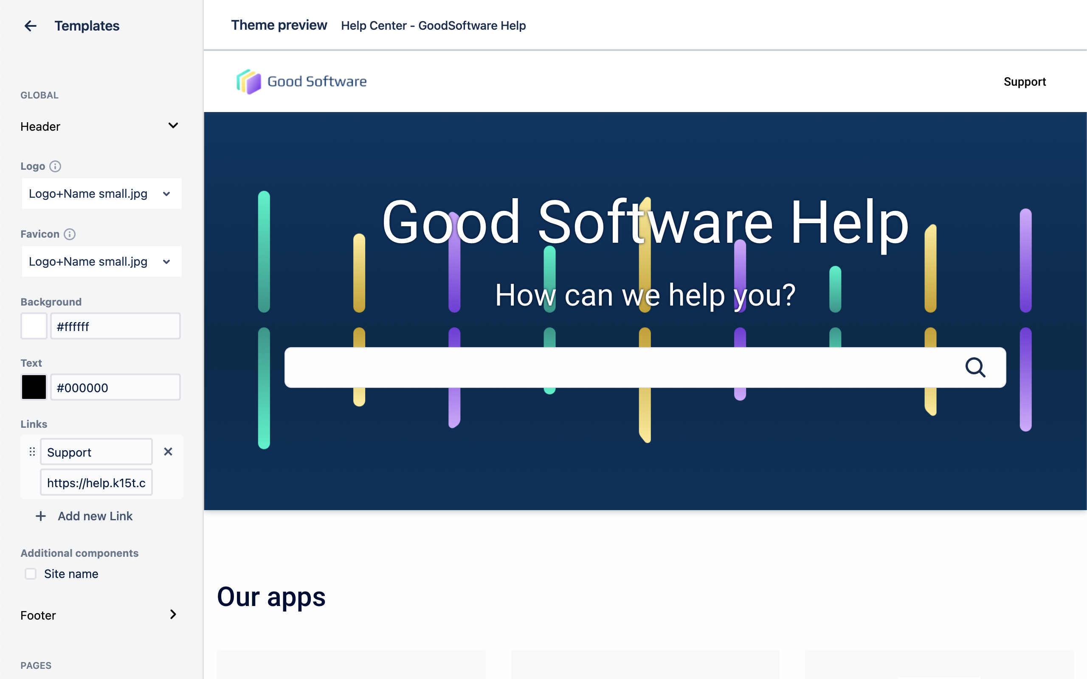The image size is (1087, 679).
Task: Check the background color field checkbox area
Action: tap(34, 326)
